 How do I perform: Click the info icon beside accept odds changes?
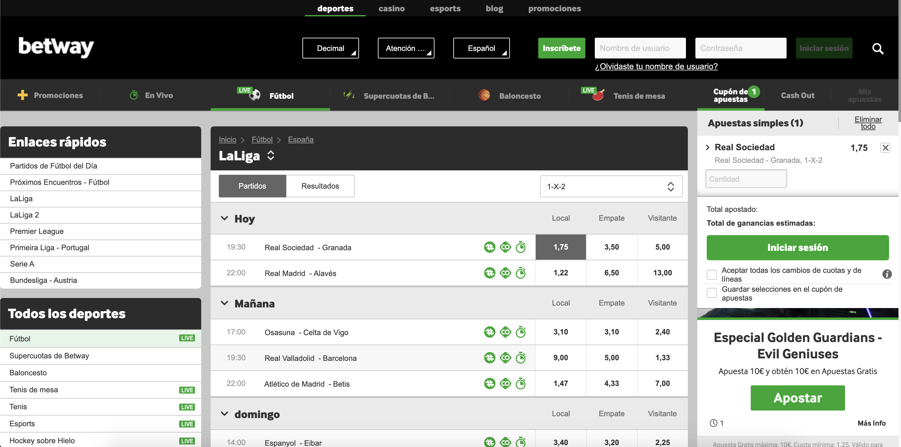click(887, 274)
